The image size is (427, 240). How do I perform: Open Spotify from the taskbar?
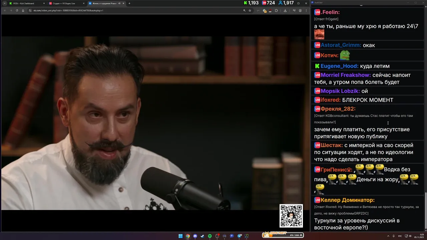click(210, 236)
